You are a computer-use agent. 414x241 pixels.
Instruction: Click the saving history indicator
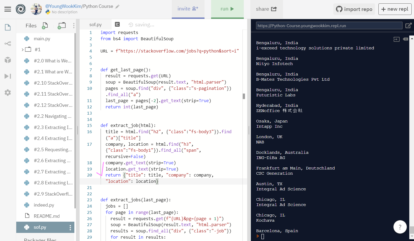coord(141,25)
